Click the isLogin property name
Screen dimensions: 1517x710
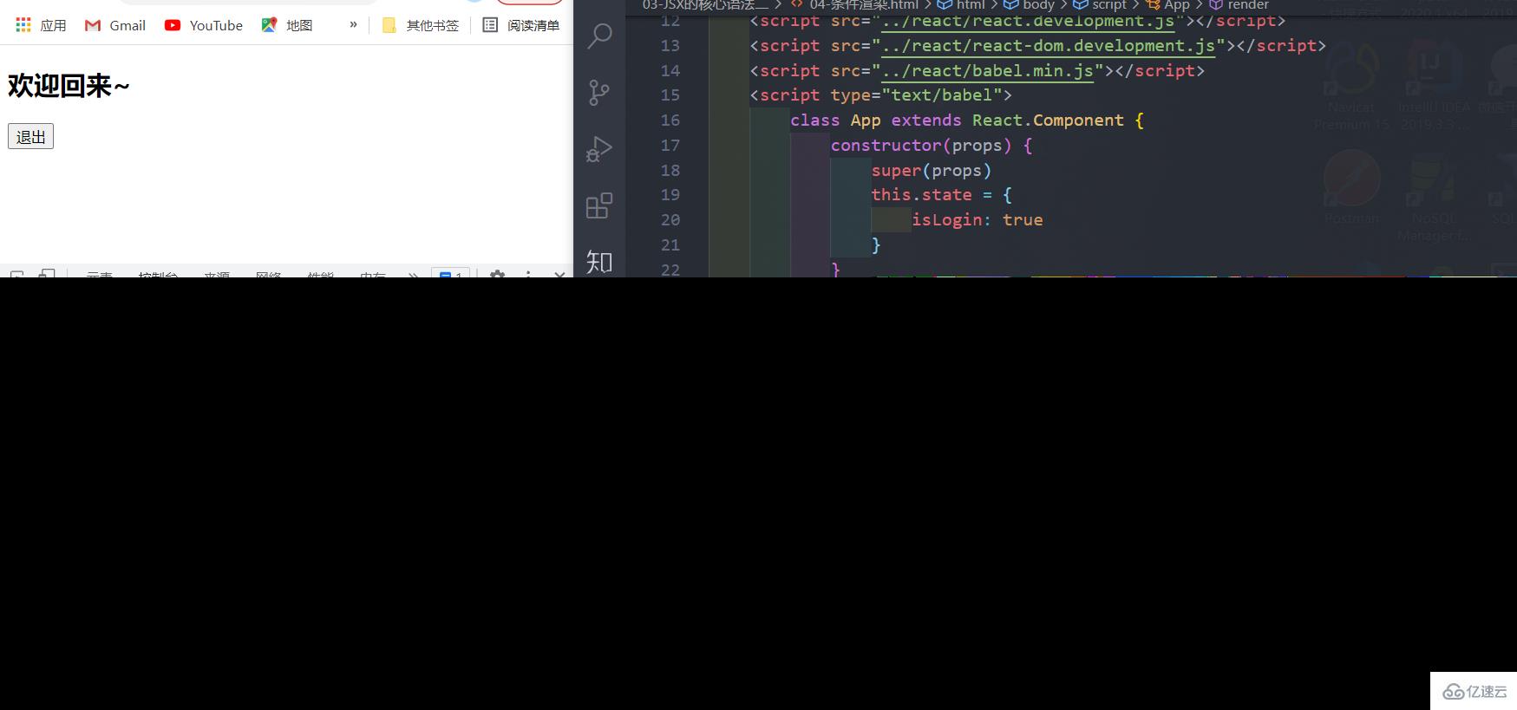click(x=946, y=220)
